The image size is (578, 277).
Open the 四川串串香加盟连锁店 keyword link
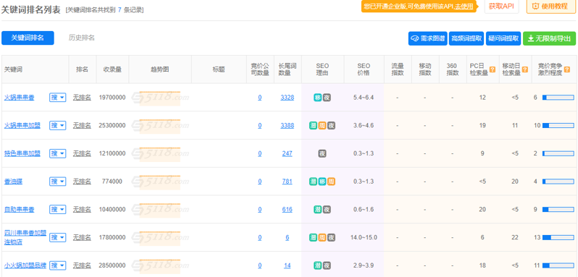25,237
